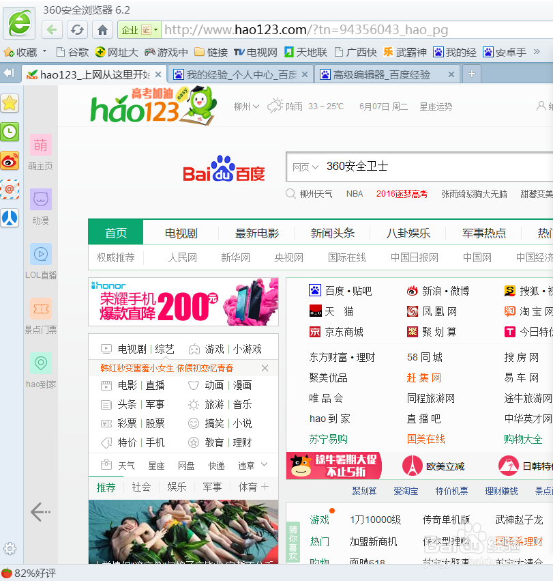Screen dimensions: 553x581
Task: Open 电视网 bookmark
Action: pos(256,53)
